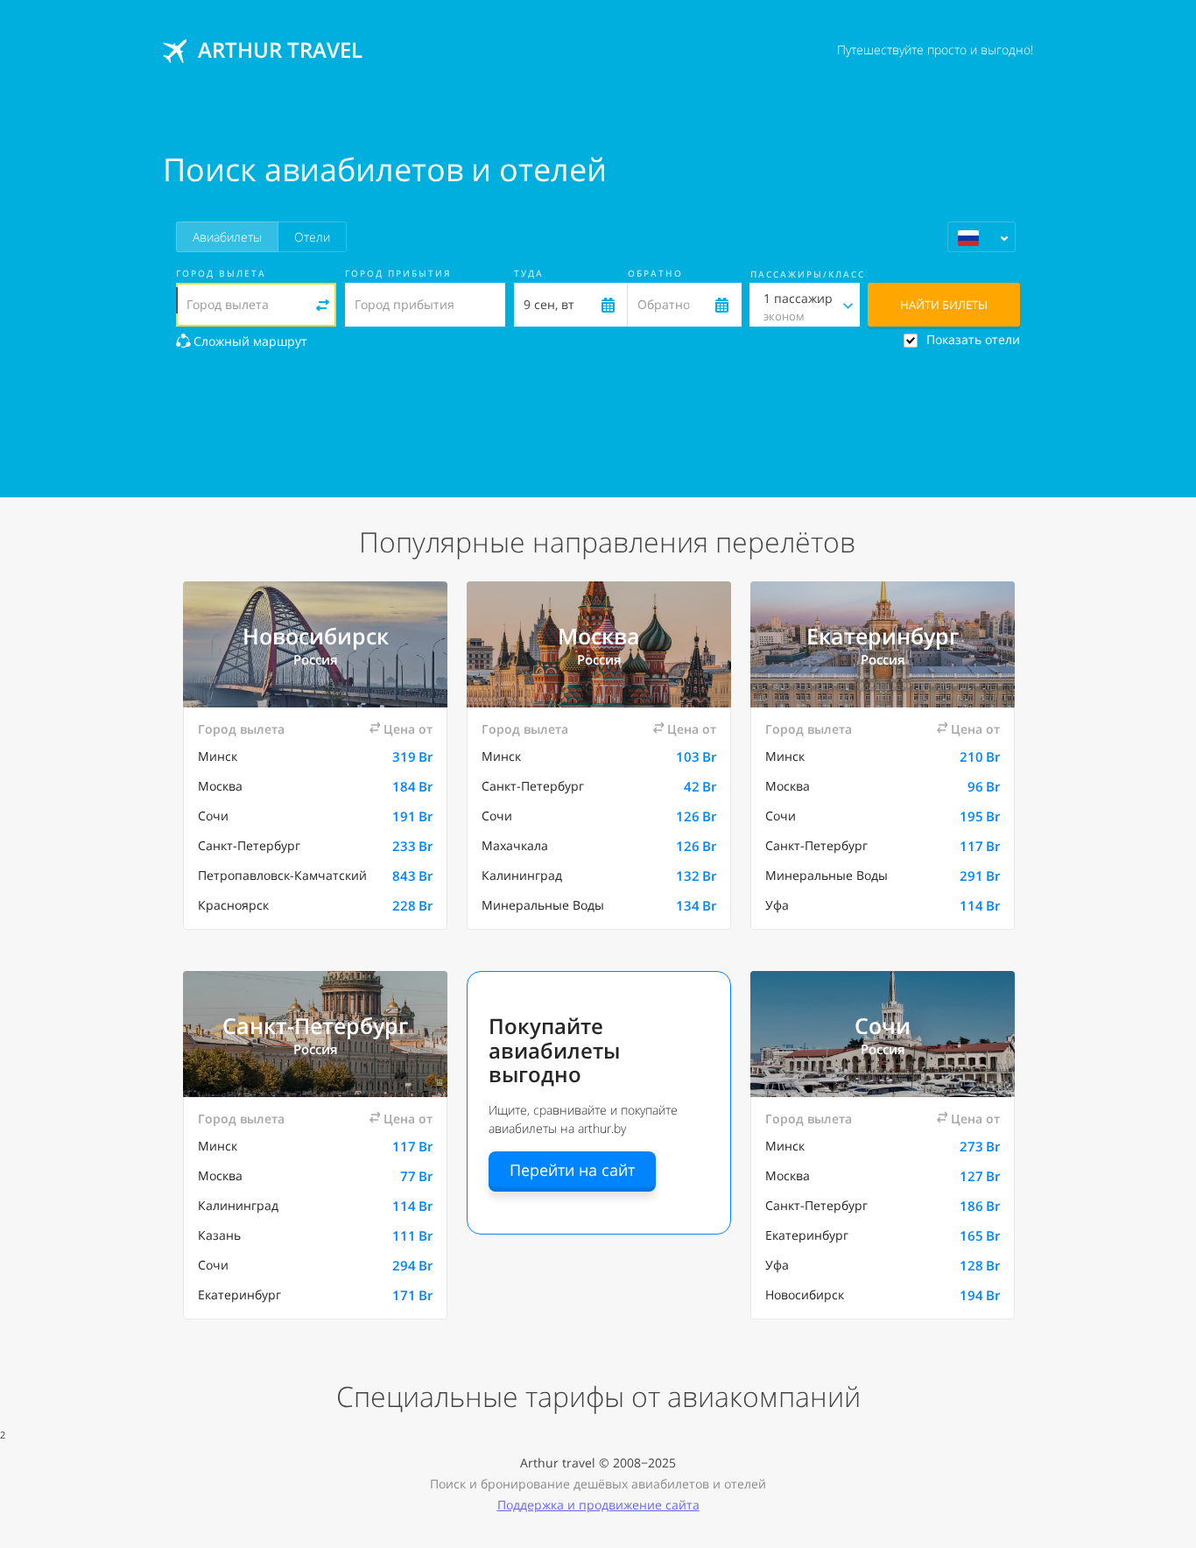Sort Yekaterinburg card by price icon
The image size is (1196, 1548).
942,728
